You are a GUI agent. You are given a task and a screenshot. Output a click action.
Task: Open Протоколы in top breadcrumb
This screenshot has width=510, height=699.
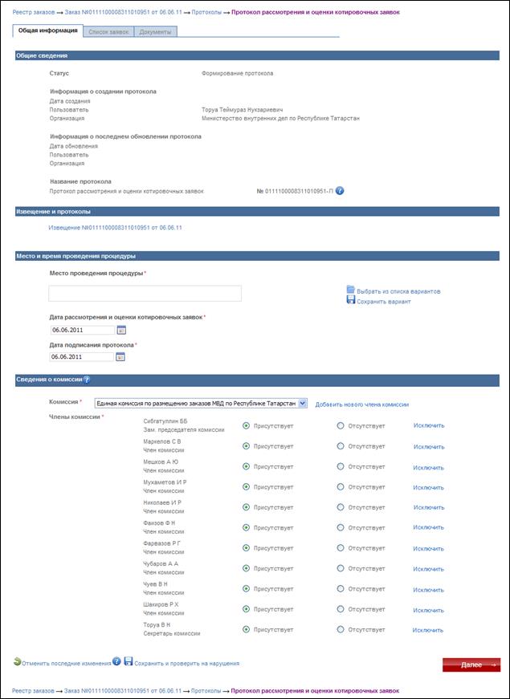click(x=206, y=12)
